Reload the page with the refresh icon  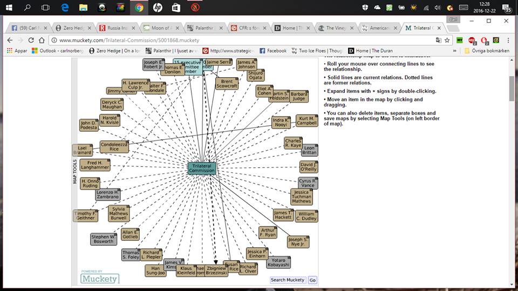(31, 40)
